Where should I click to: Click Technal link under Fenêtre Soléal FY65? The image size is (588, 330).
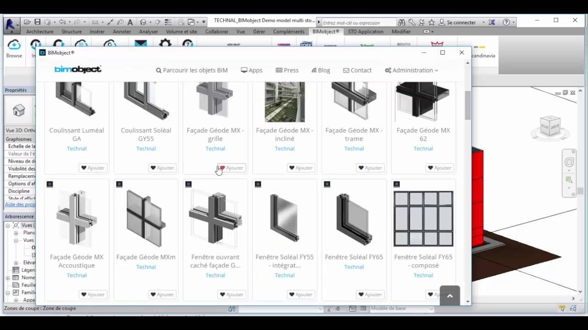[x=354, y=267]
